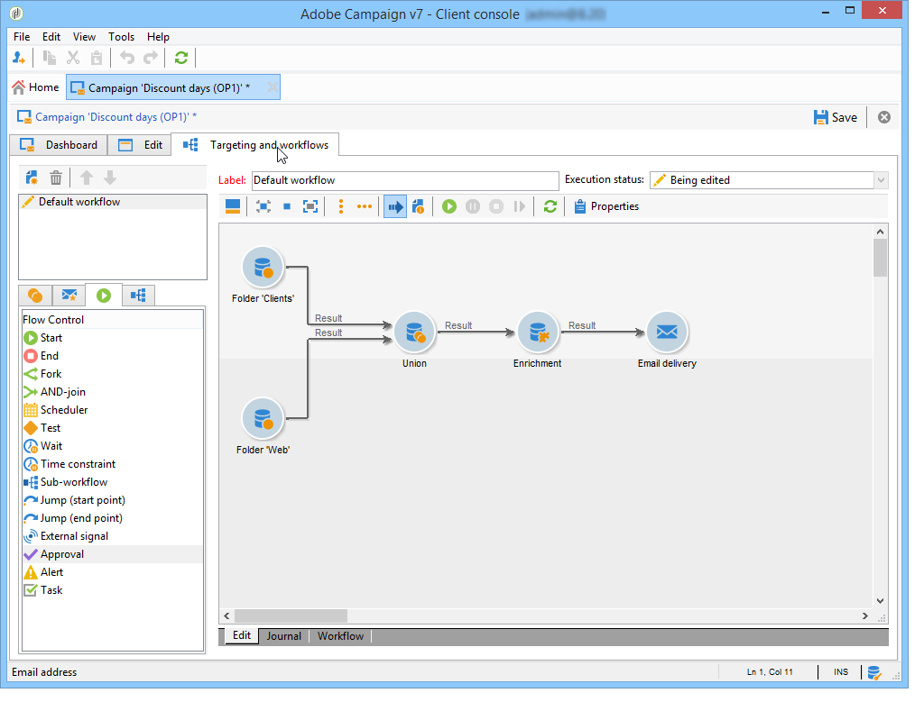The width and height of the screenshot is (924, 702).
Task: Click the horizontal scrollbar thumb of canvas
Action: [291, 616]
